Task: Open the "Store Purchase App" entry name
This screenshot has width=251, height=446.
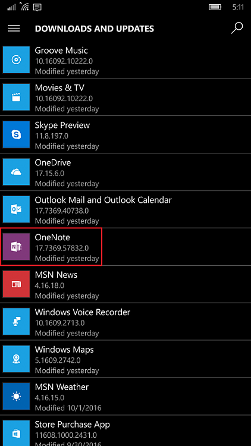Action: 73,425
